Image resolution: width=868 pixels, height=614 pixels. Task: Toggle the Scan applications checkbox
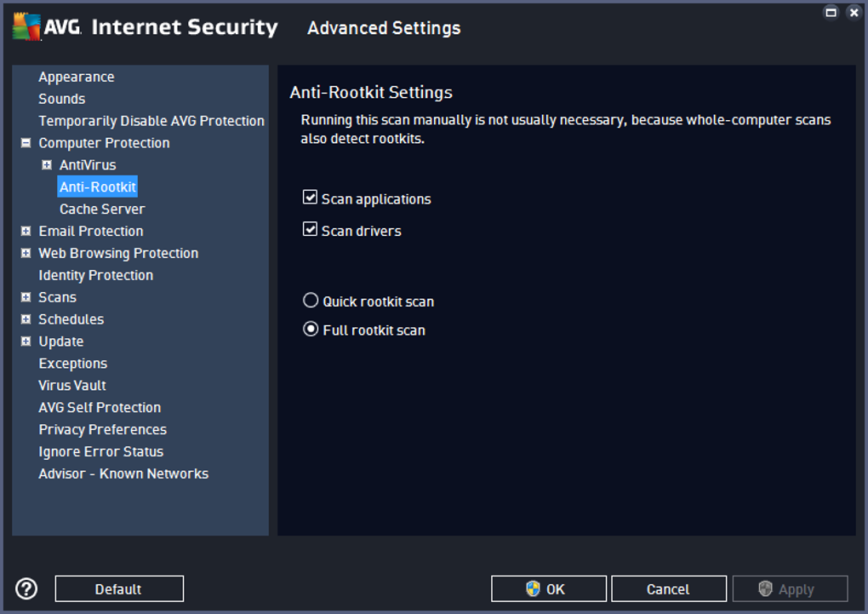pyautogui.click(x=310, y=198)
